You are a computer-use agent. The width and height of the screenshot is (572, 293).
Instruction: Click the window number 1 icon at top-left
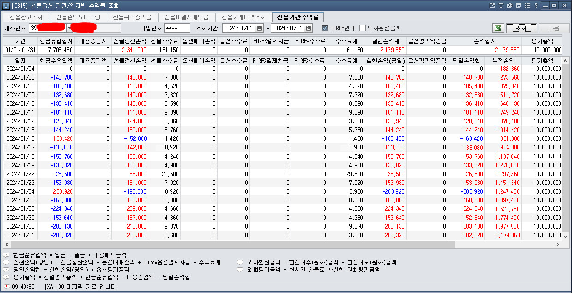(x=6, y=6)
